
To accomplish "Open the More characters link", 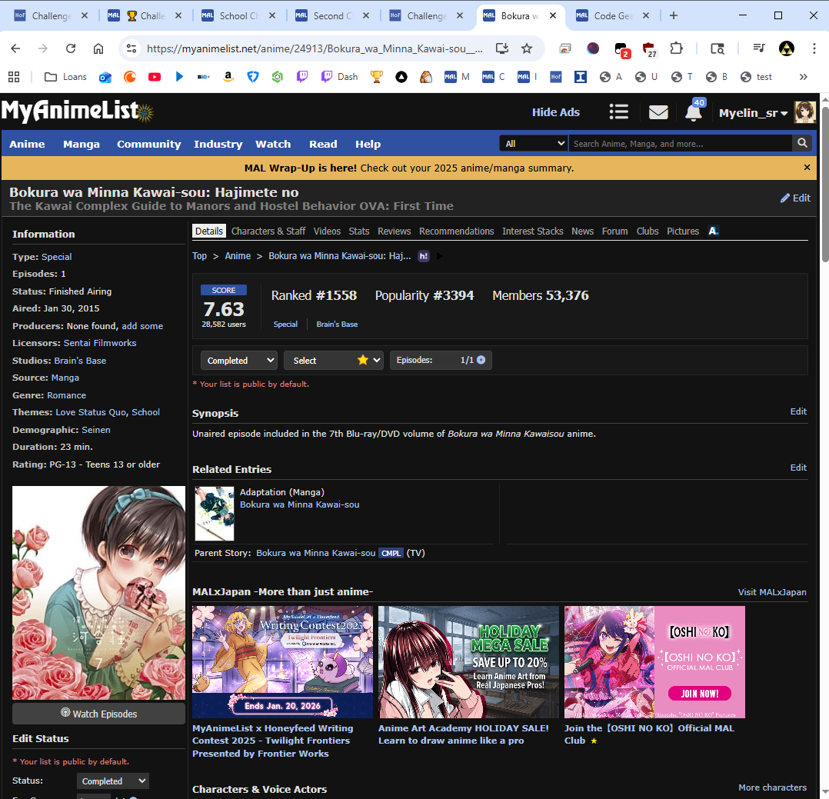I will tap(772, 787).
